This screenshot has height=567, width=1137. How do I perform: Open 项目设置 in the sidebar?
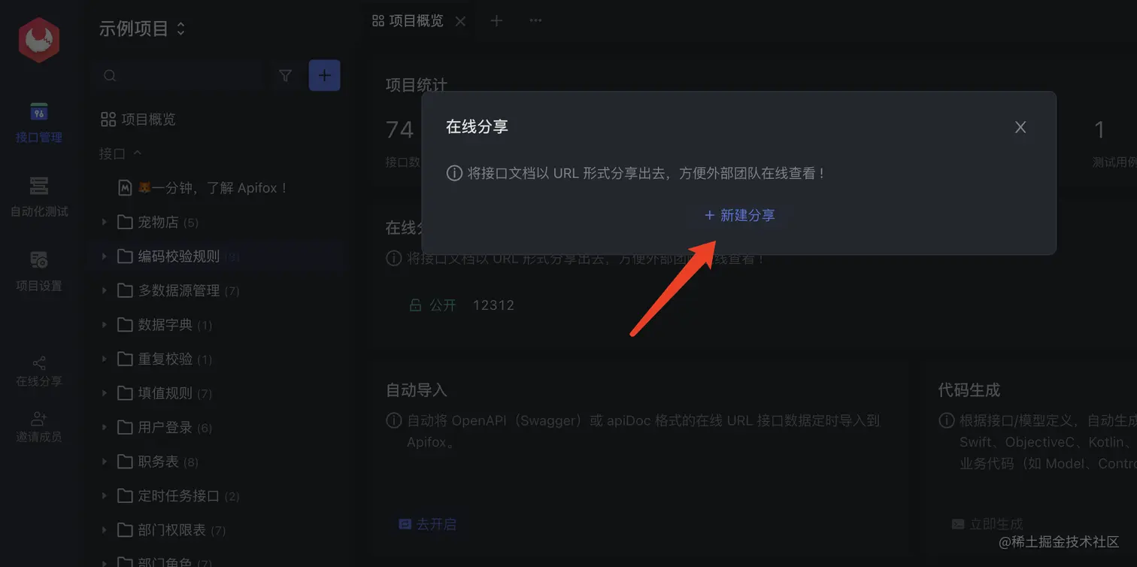point(39,271)
